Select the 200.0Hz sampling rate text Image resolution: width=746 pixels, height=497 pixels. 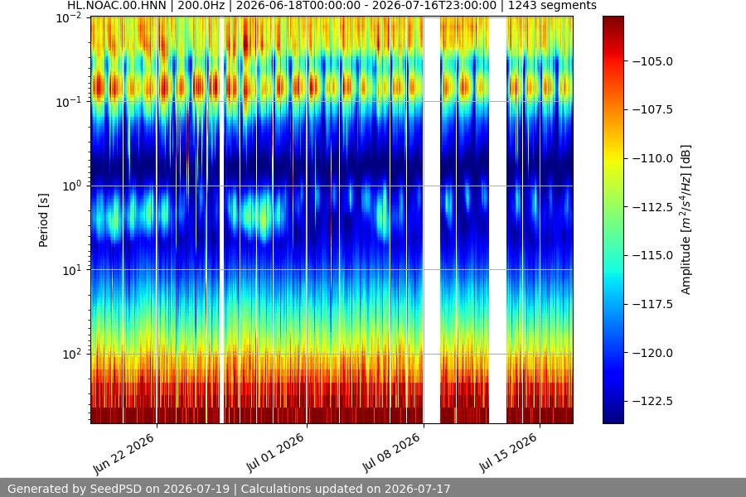coord(201,6)
